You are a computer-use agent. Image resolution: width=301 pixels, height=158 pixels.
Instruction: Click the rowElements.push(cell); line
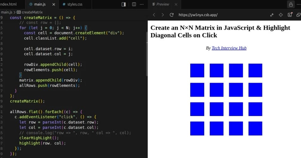pos(51,70)
